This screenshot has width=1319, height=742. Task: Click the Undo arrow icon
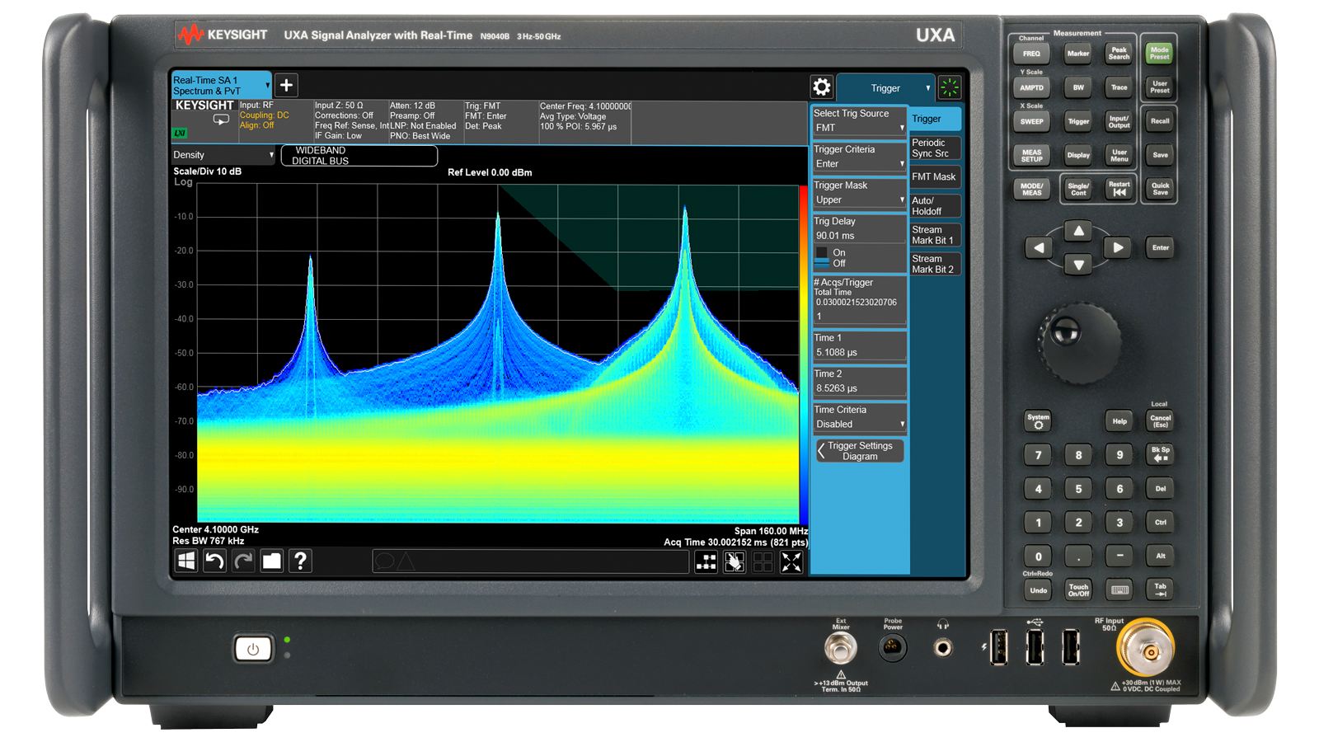click(x=214, y=561)
